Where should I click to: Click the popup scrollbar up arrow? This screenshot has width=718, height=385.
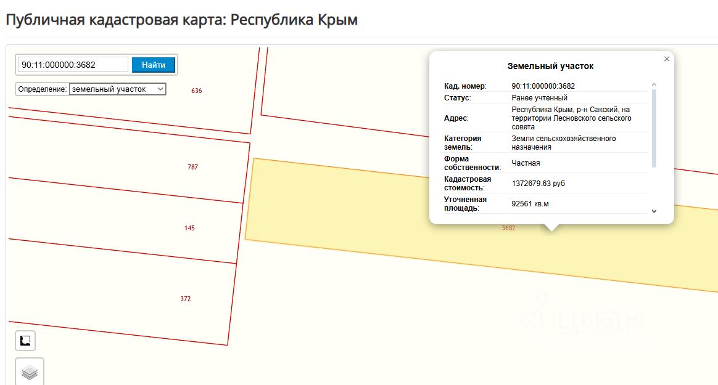click(654, 84)
